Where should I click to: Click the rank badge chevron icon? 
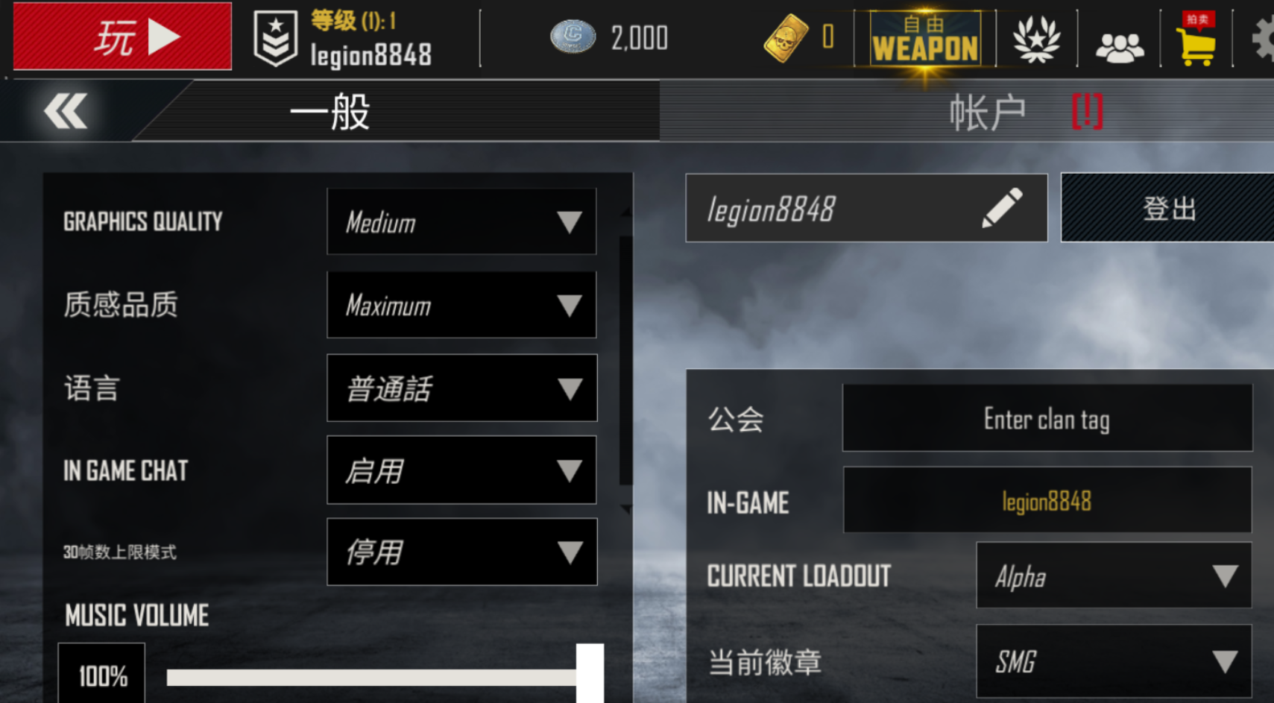pyautogui.click(x=275, y=40)
